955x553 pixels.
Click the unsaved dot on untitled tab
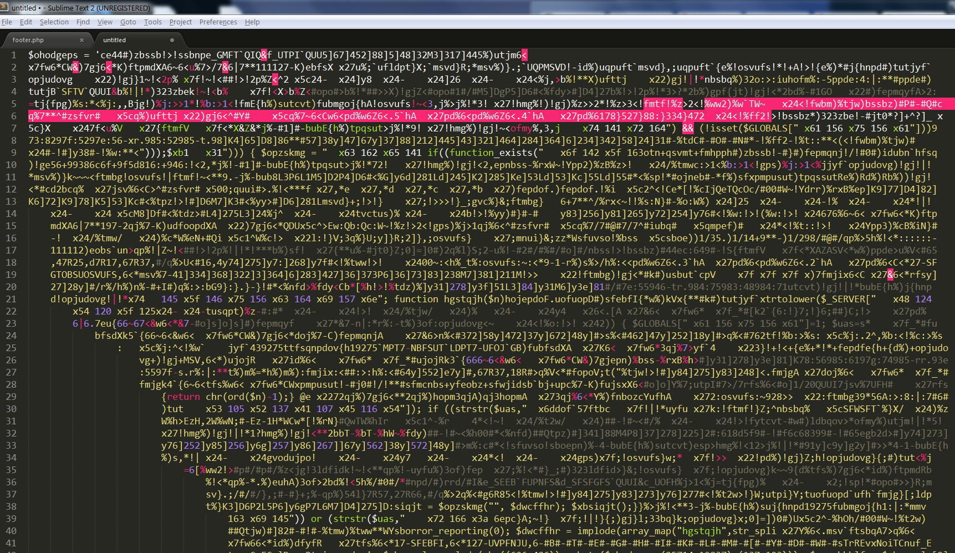[172, 40]
